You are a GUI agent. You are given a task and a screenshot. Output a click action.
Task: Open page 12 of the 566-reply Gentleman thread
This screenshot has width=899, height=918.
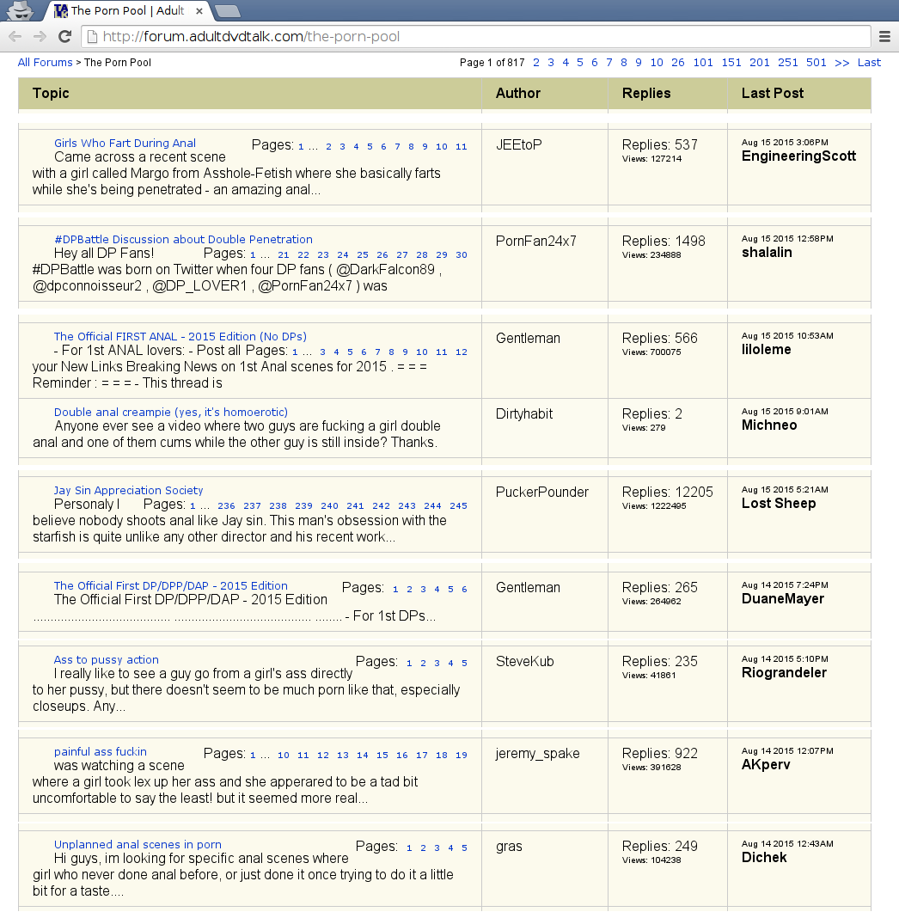tap(462, 352)
